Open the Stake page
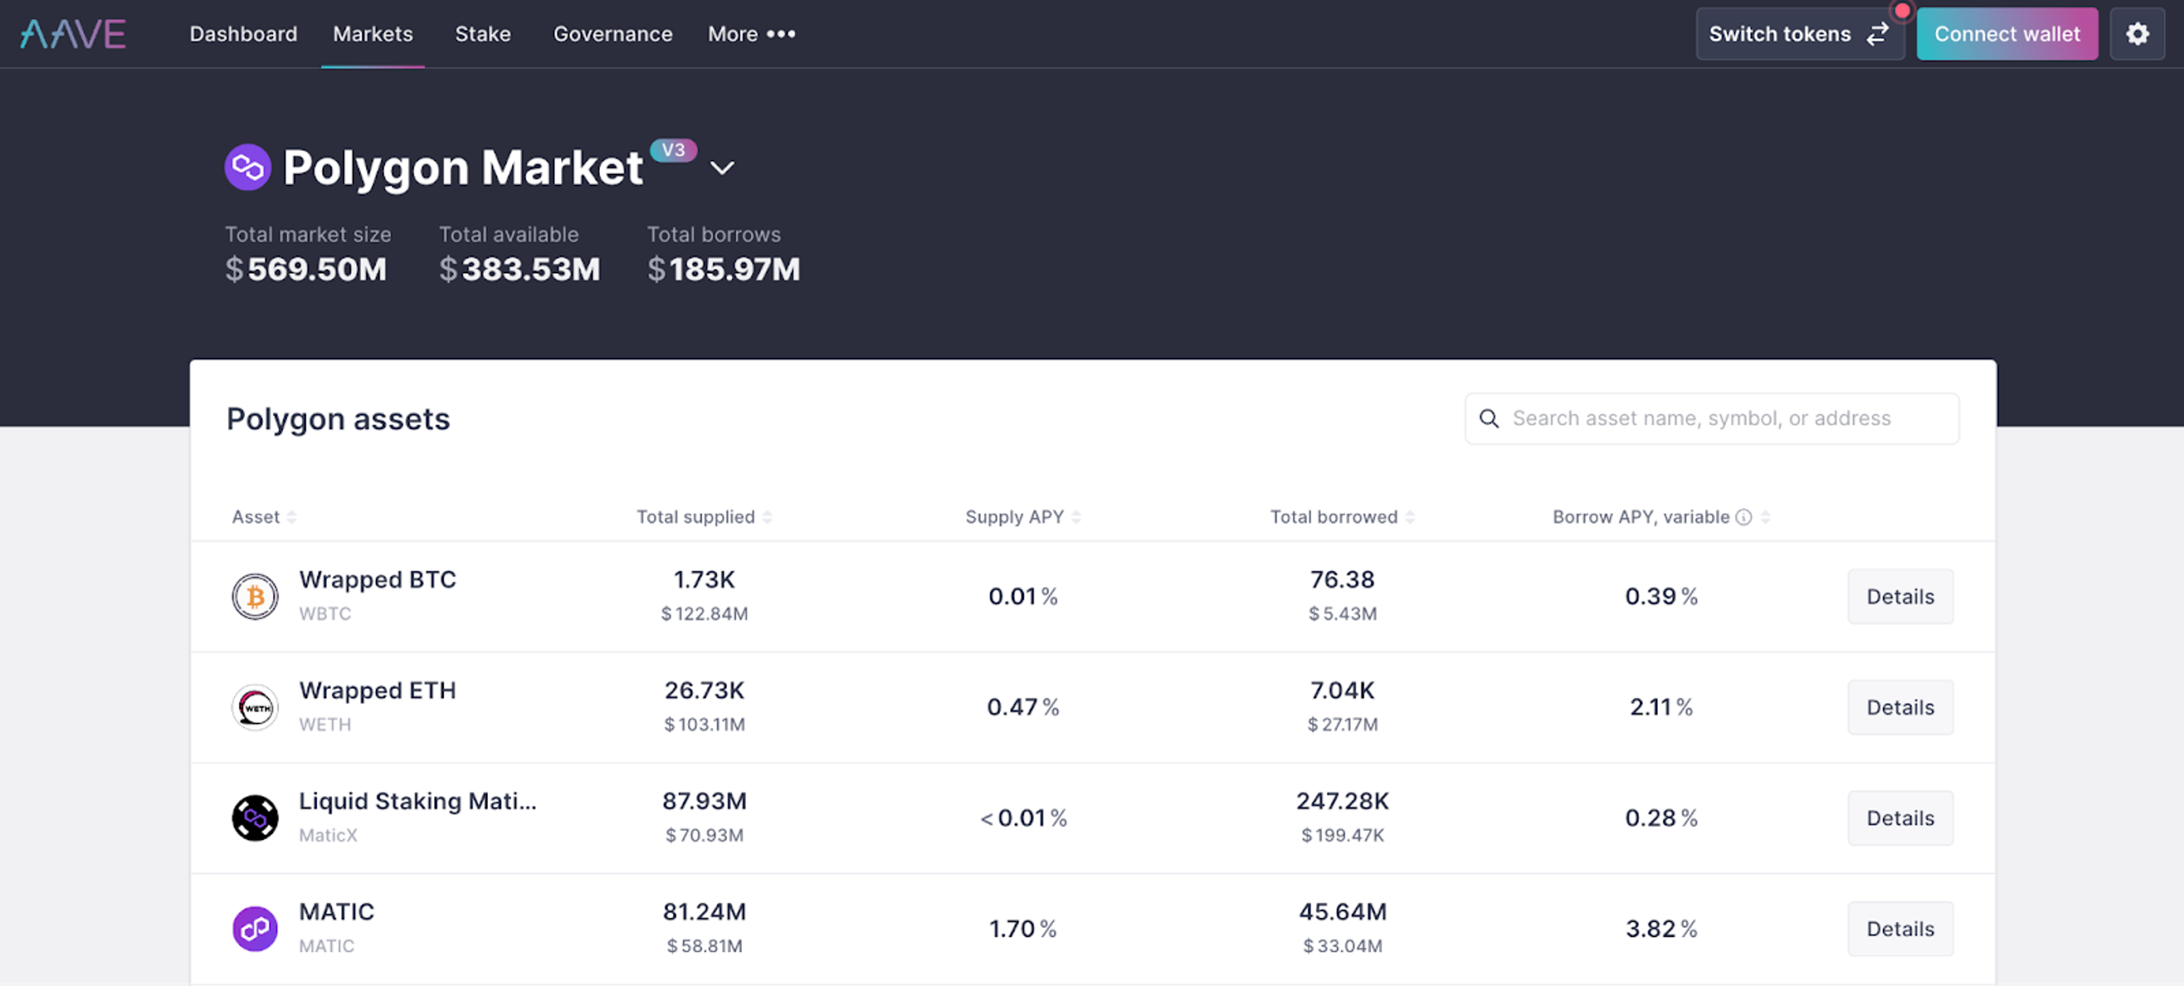This screenshot has width=2184, height=986. (x=483, y=34)
